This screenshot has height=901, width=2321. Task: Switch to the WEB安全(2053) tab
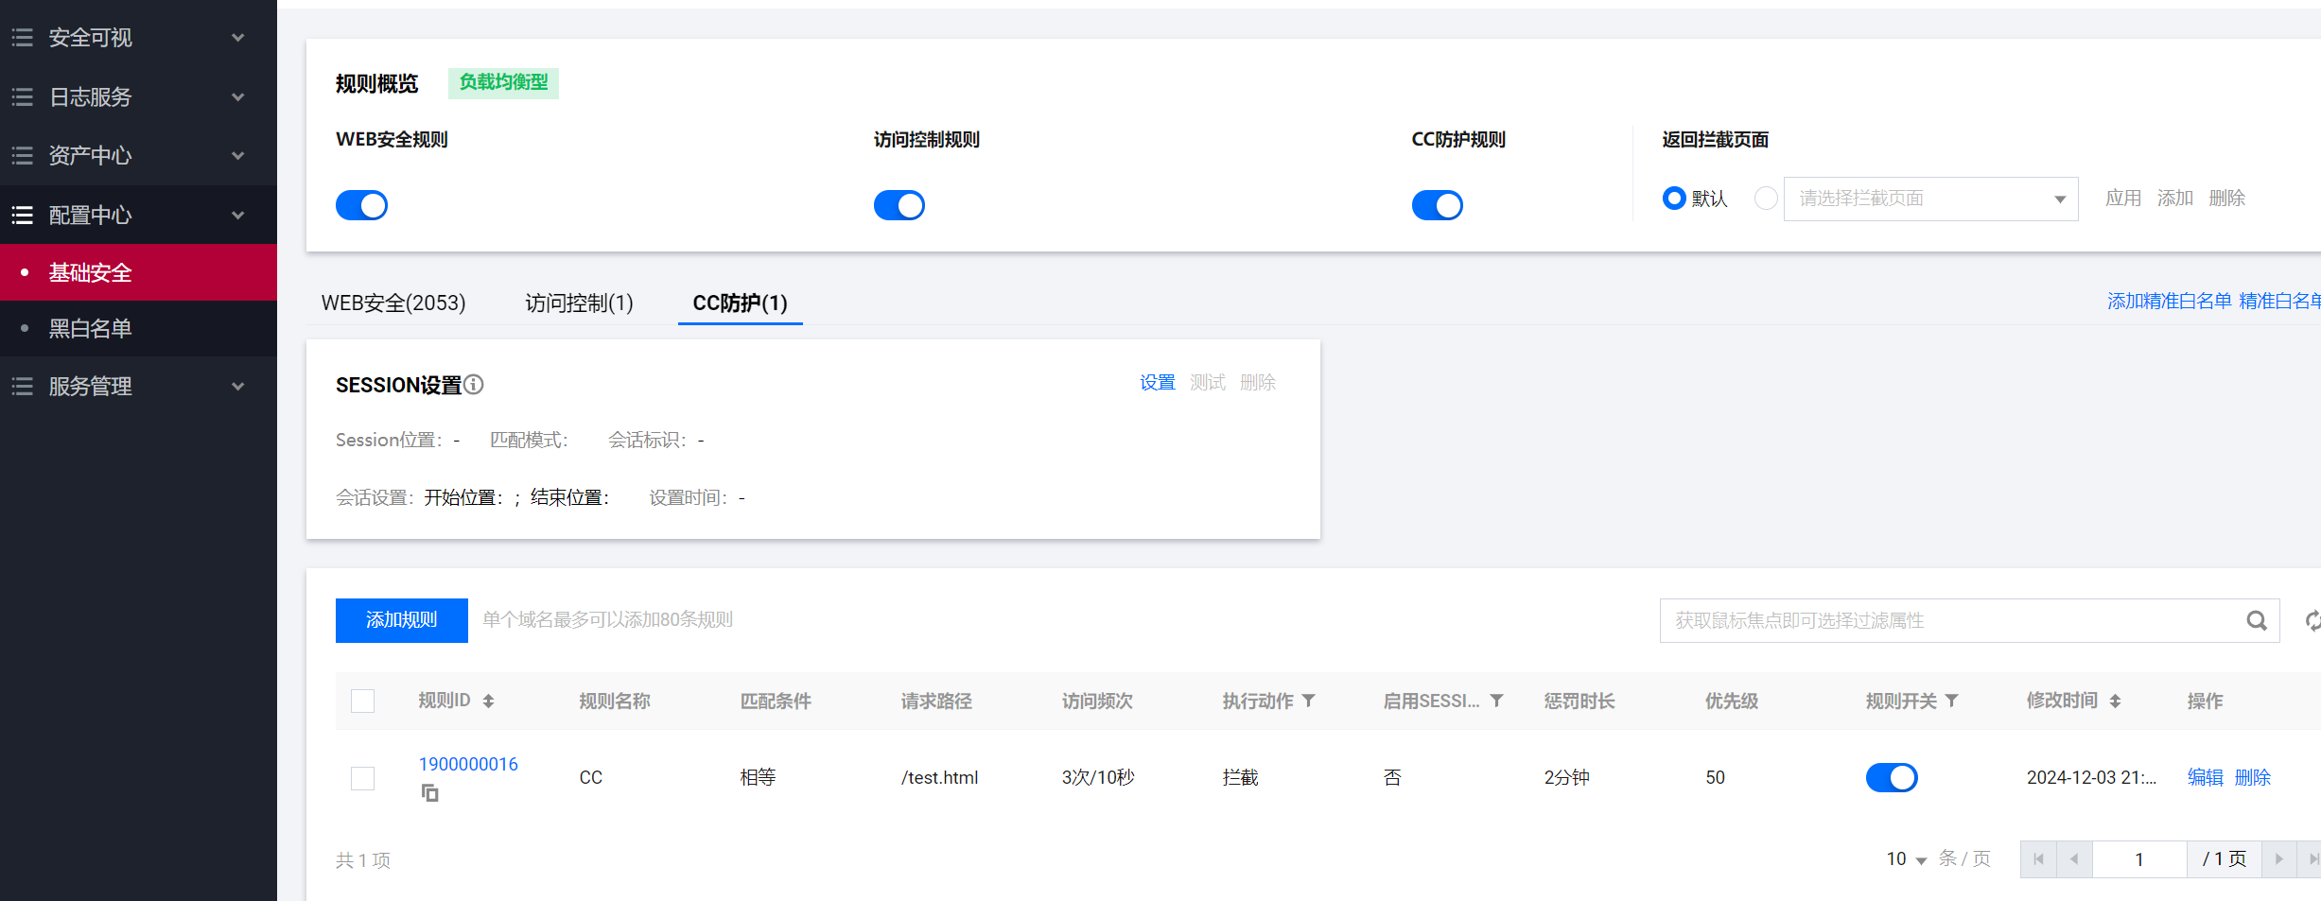click(x=393, y=303)
